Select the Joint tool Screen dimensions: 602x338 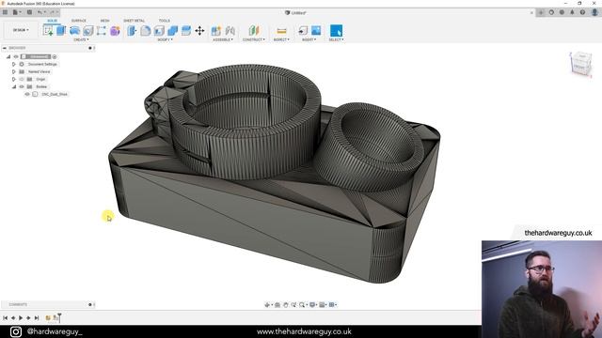pos(230,31)
